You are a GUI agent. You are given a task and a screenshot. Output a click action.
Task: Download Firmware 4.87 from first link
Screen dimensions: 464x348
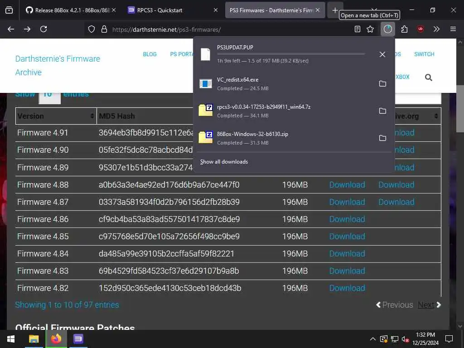(347, 202)
